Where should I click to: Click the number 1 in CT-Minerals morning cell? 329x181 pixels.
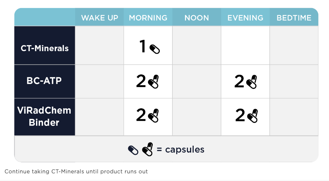click(x=143, y=46)
